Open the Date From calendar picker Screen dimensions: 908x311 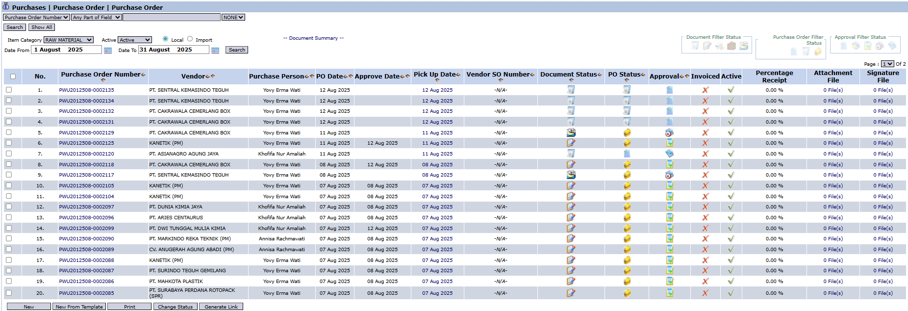pyautogui.click(x=108, y=51)
